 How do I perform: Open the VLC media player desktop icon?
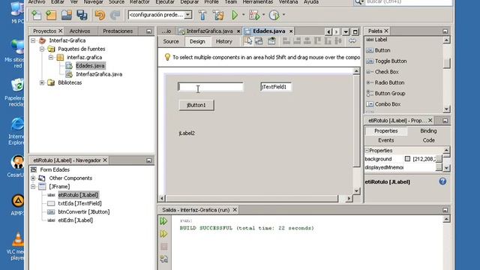pos(18,247)
